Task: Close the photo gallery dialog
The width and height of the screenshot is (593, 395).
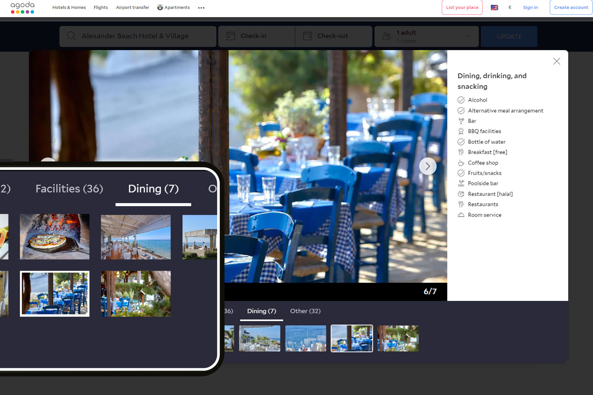Action: point(556,61)
